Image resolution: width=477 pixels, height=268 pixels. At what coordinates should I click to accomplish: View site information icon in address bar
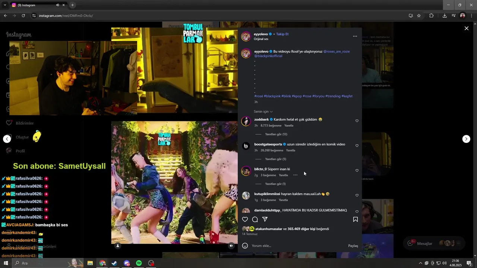[x=34, y=16]
